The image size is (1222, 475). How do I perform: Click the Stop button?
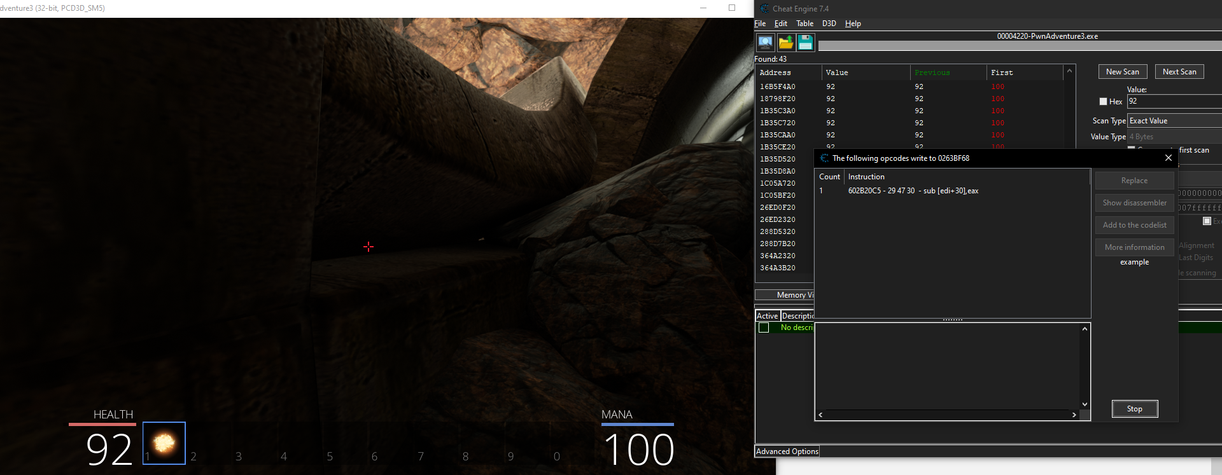[x=1134, y=409]
